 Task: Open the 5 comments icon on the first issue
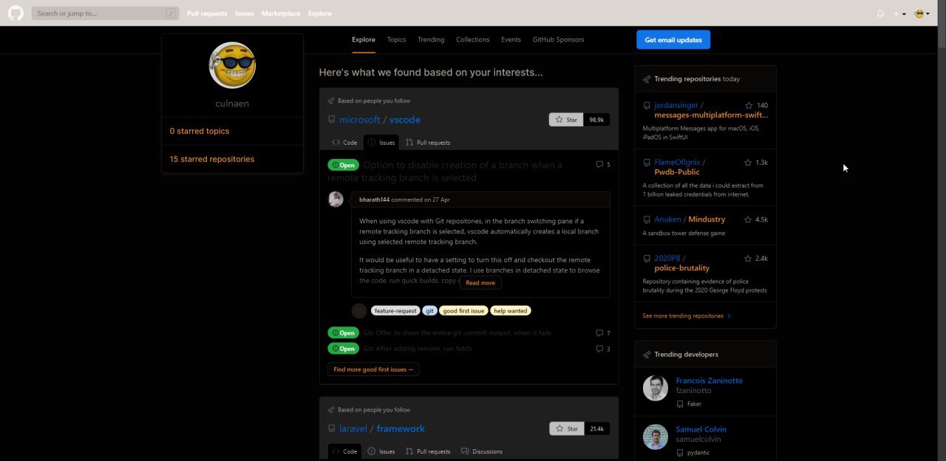(603, 165)
